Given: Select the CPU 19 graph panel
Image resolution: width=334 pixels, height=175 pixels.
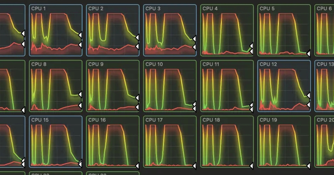Looking at the screenshot, I should tap(284, 142).
